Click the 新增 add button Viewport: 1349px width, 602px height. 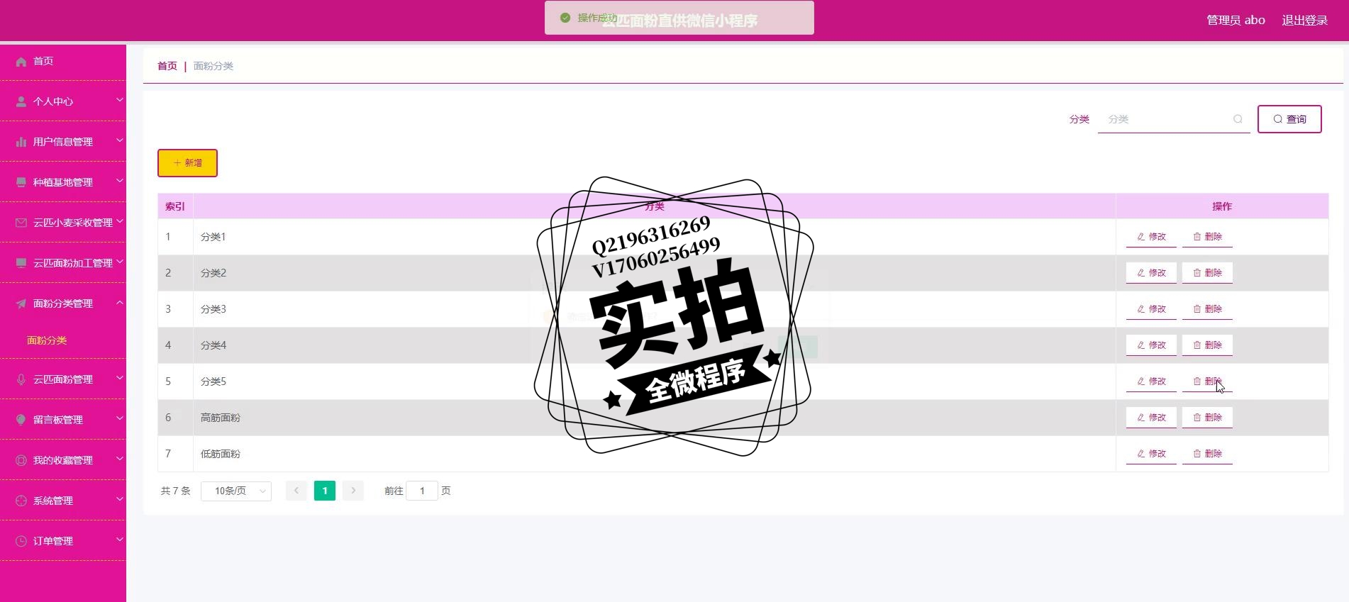187,163
